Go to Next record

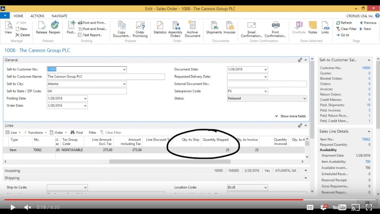[365, 29]
